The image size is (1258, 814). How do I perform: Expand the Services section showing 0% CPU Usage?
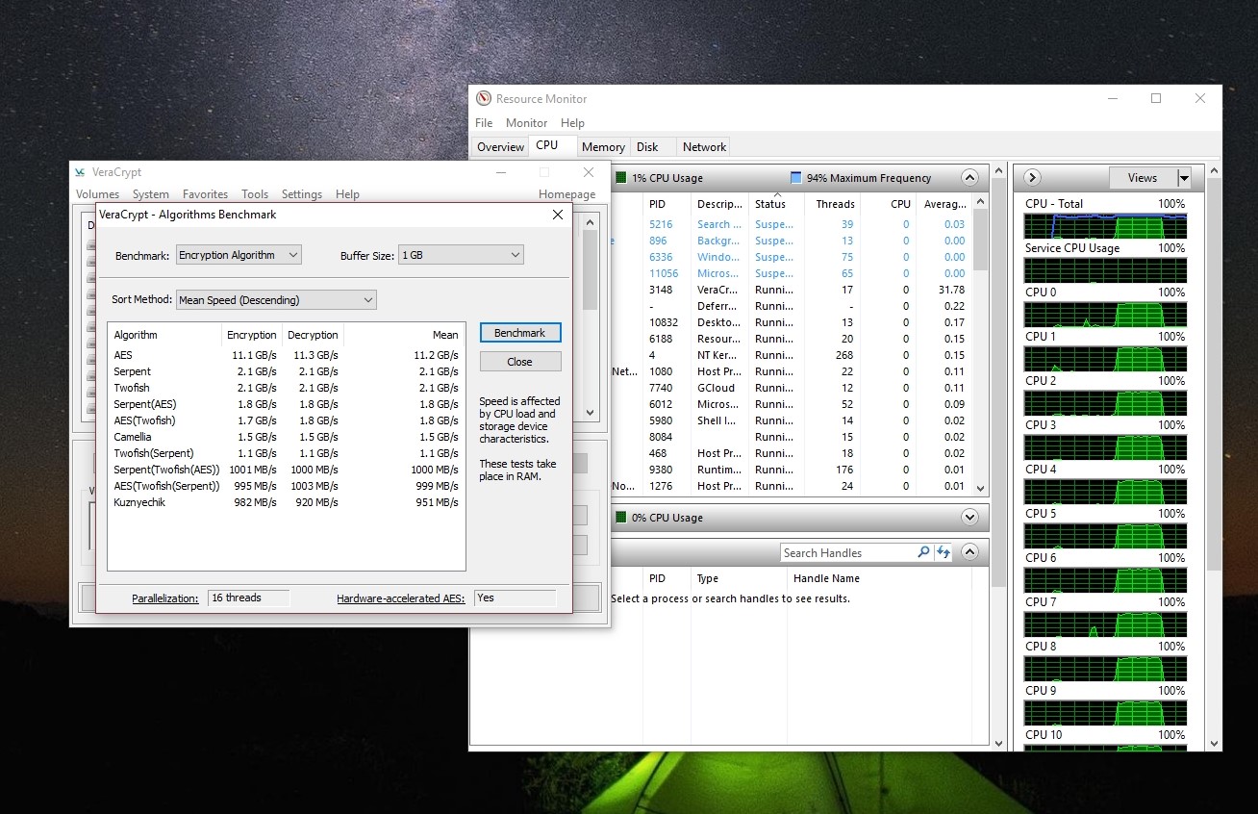(x=969, y=518)
